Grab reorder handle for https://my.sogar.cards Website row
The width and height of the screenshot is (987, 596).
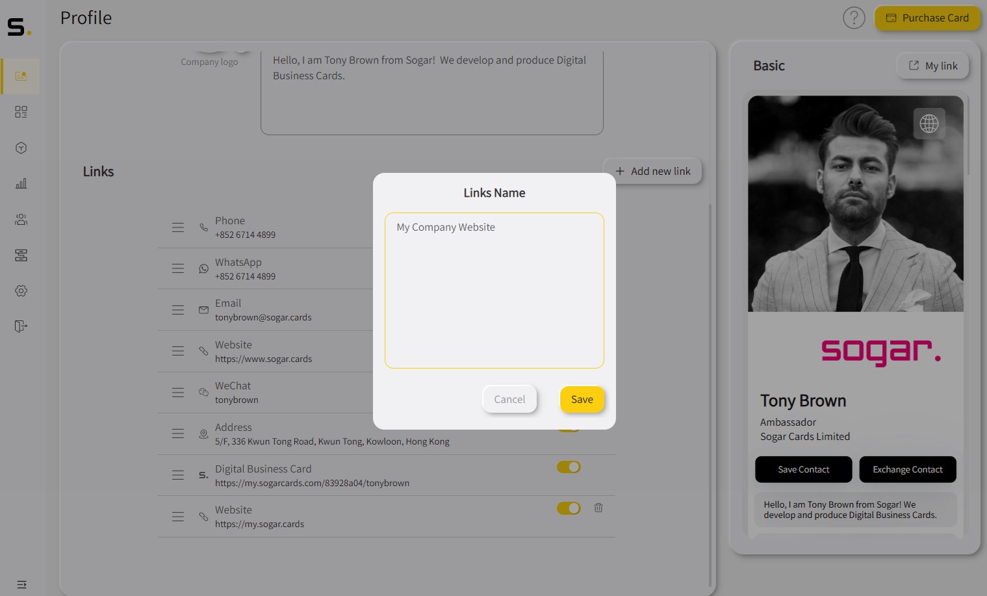(x=178, y=517)
